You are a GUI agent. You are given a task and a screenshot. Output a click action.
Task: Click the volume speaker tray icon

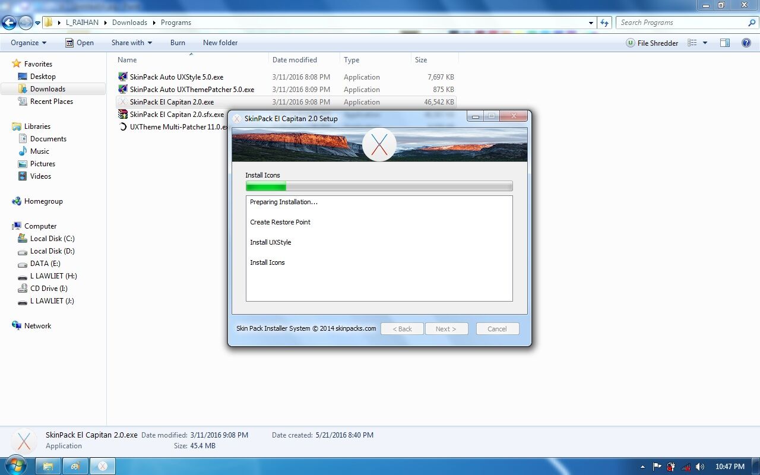pyautogui.click(x=700, y=467)
